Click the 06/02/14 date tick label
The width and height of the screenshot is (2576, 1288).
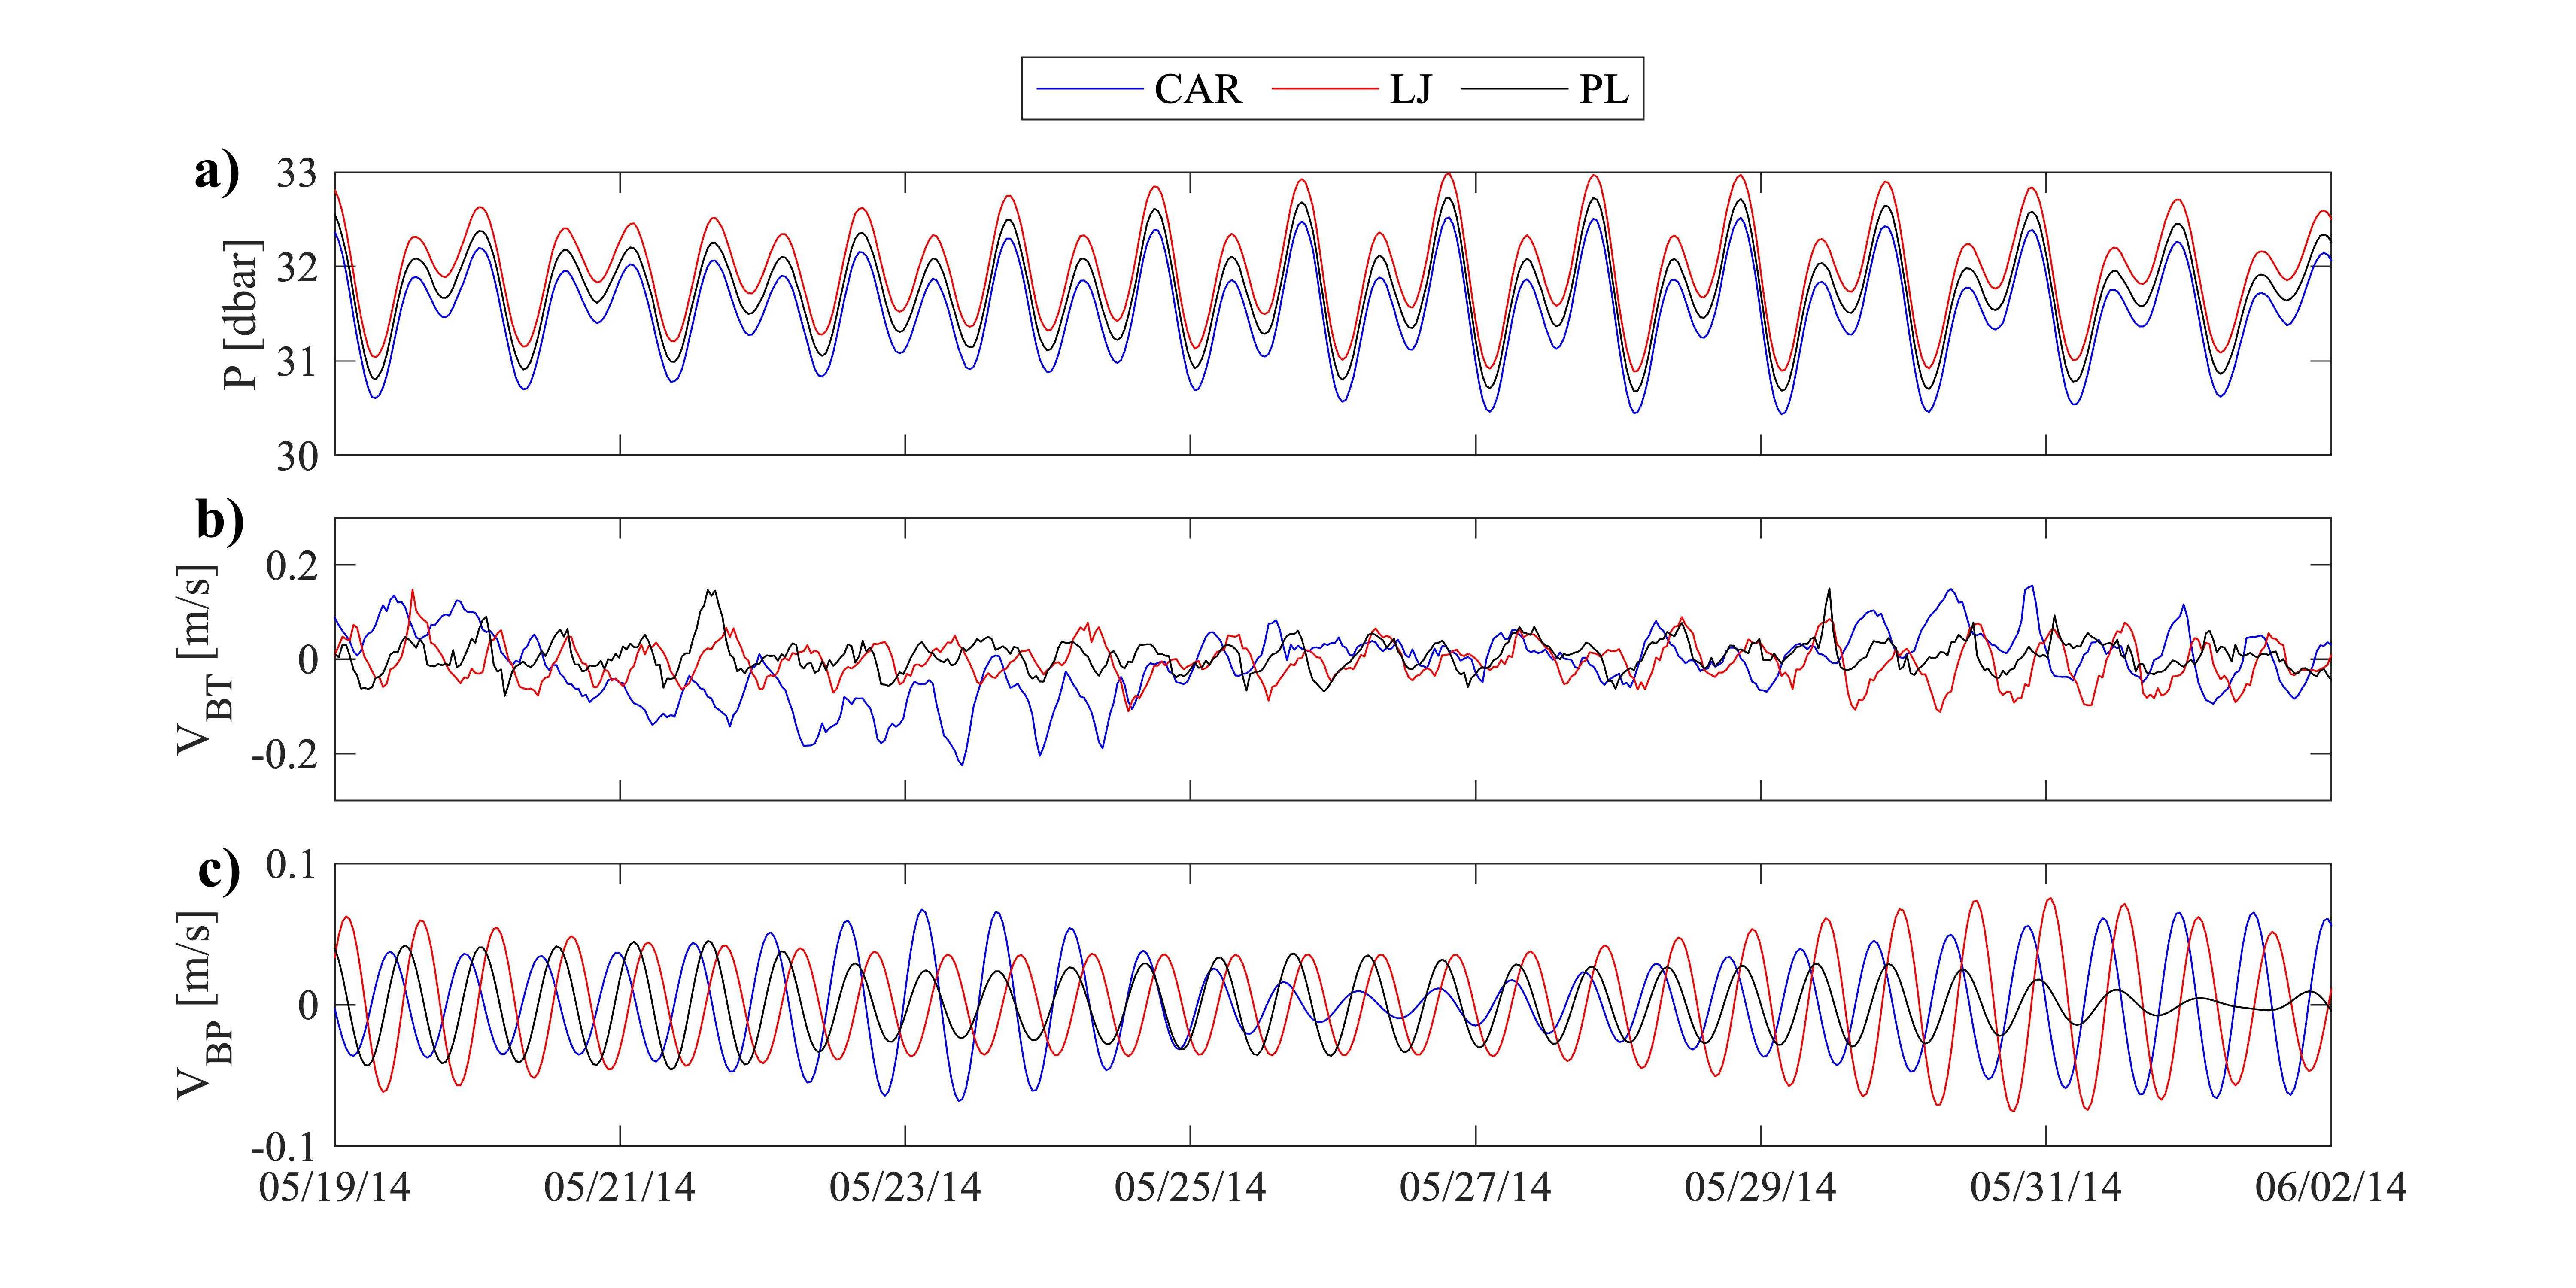(2330, 1187)
